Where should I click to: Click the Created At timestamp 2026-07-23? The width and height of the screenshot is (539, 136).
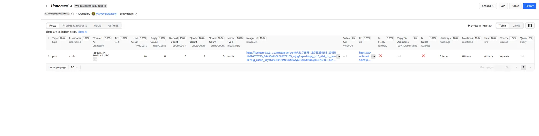click(101, 54)
